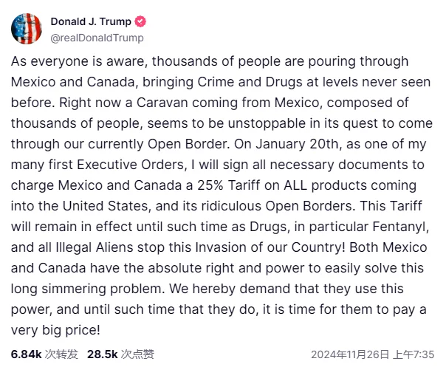
Task: Click "January 20th" in the post text
Action: click(298, 144)
